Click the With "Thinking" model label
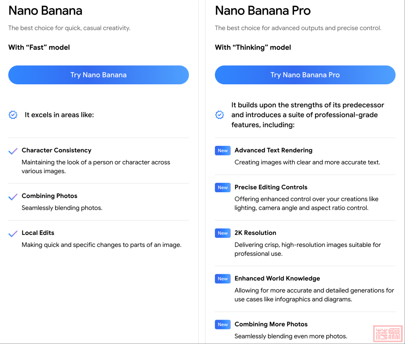The image size is (405, 344). click(x=253, y=47)
